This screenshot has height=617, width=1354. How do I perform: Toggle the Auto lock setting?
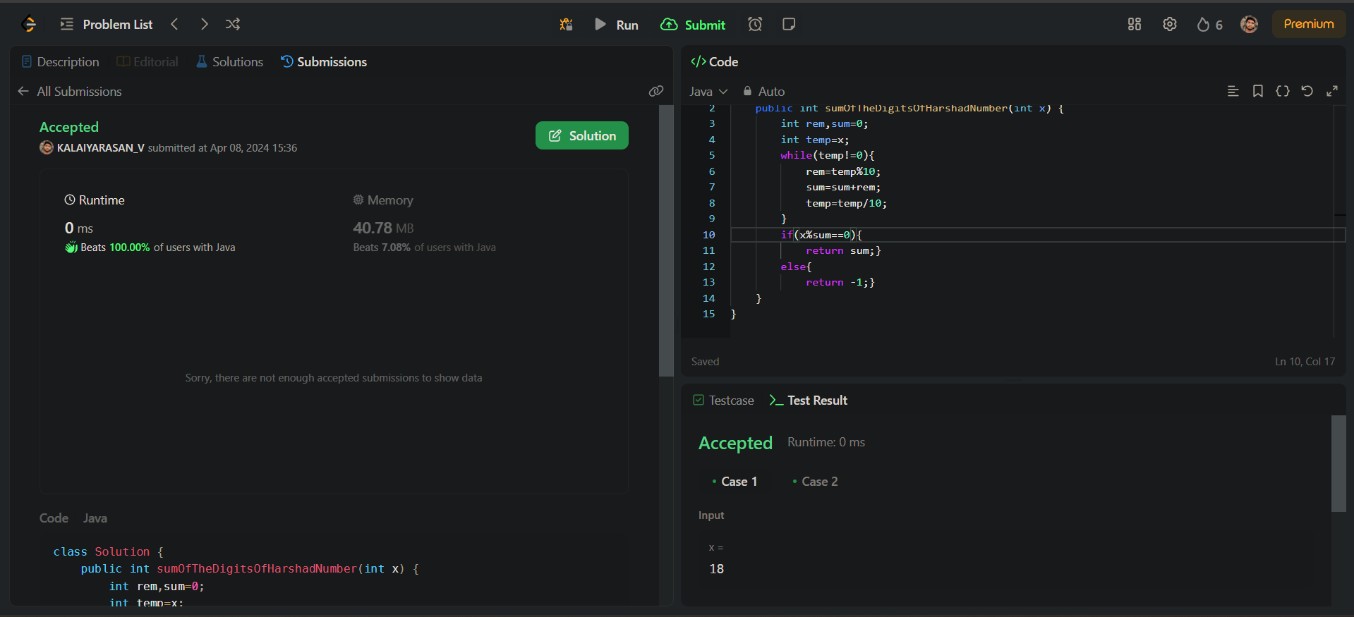click(x=763, y=92)
